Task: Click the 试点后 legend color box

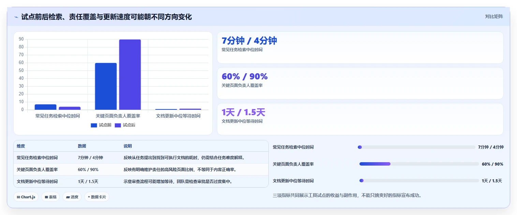Action: point(118,125)
